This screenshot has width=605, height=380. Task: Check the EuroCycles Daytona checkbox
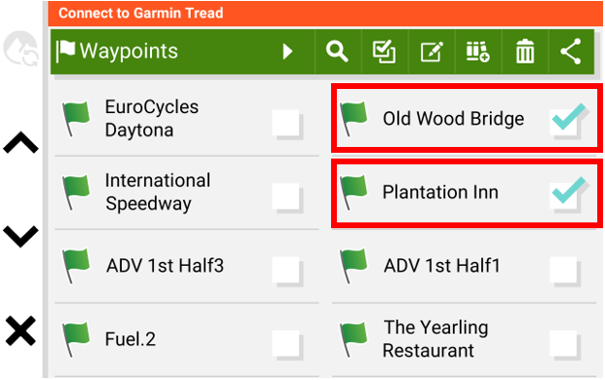click(x=287, y=124)
